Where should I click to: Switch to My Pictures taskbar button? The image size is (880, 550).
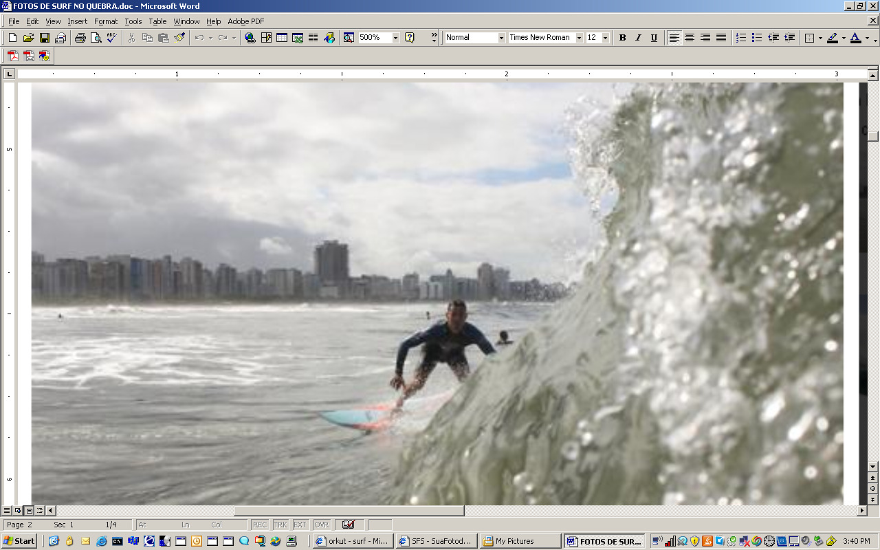(x=520, y=541)
